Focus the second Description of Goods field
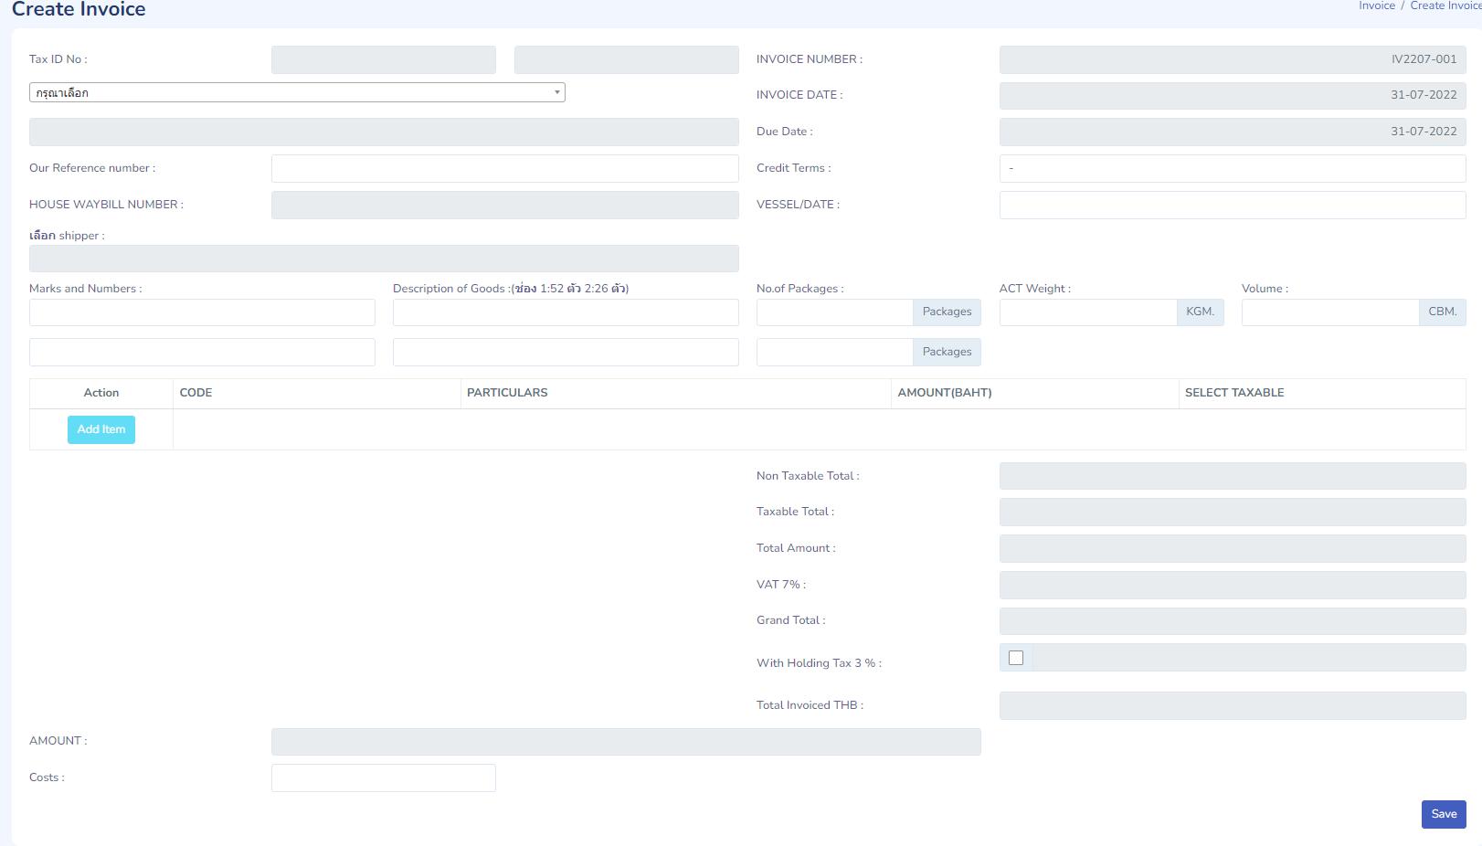Image resolution: width=1482 pixels, height=846 pixels. (566, 352)
